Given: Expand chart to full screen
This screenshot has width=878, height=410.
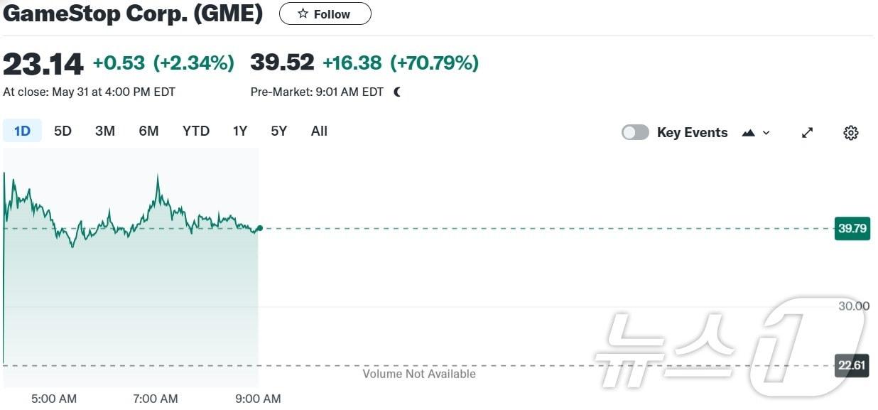Looking at the screenshot, I should click(x=807, y=133).
